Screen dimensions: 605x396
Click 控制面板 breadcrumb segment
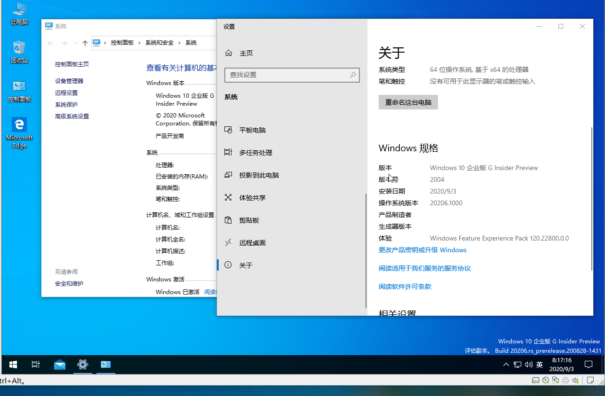pos(122,43)
